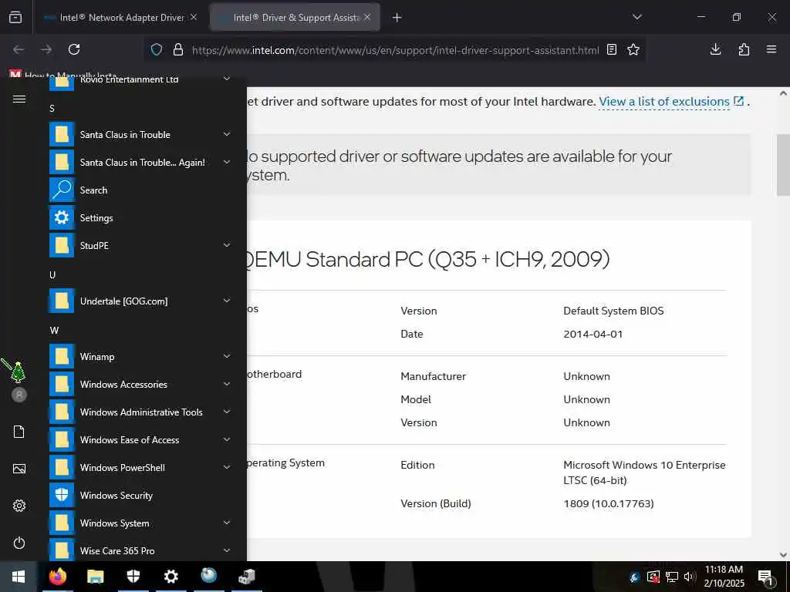
Task: Open a new browser tab
Action: 397,18
